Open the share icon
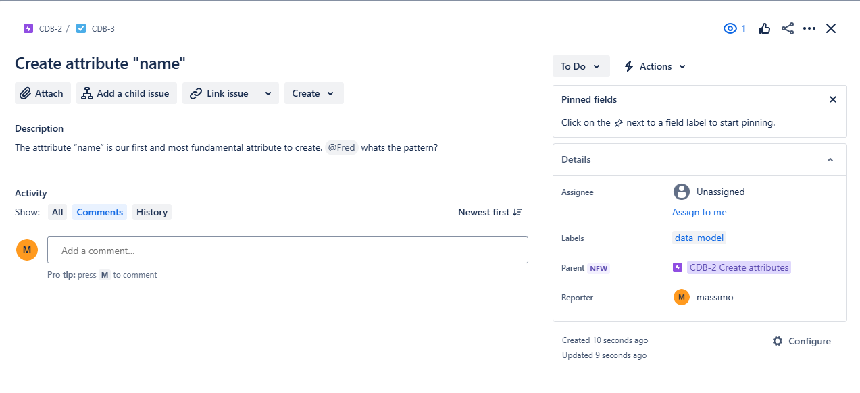This screenshot has height=393, width=860. (x=786, y=28)
